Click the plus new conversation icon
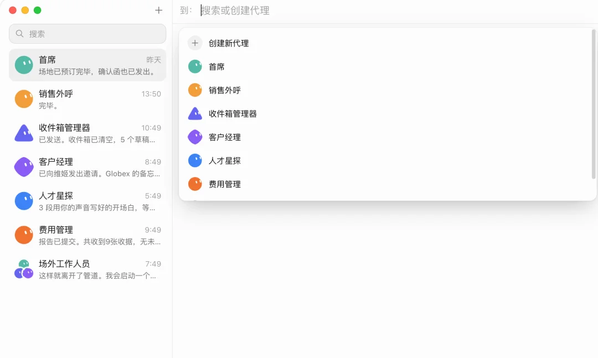Screen dimensions: 598x358 (159, 11)
